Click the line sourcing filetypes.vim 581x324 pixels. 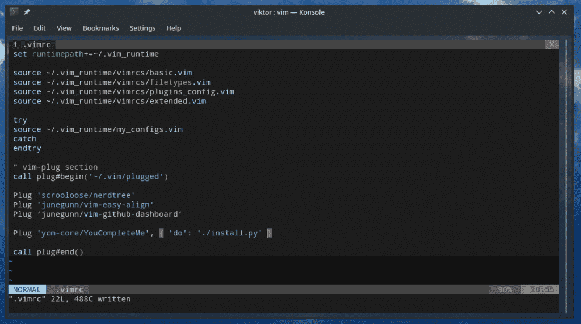click(x=112, y=82)
